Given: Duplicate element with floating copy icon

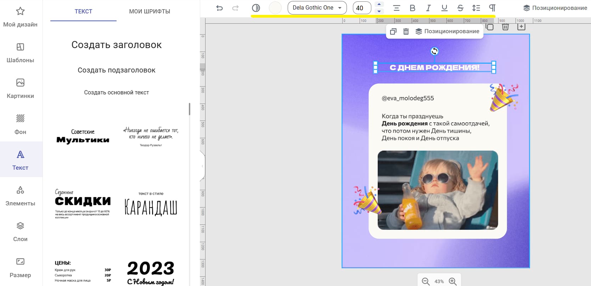Looking at the screenshot, I should (393, 31).
